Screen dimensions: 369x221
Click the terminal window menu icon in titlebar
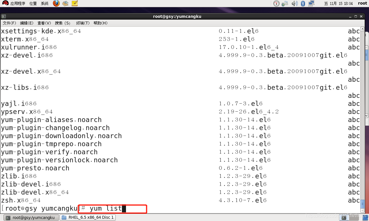click(4, 16)
